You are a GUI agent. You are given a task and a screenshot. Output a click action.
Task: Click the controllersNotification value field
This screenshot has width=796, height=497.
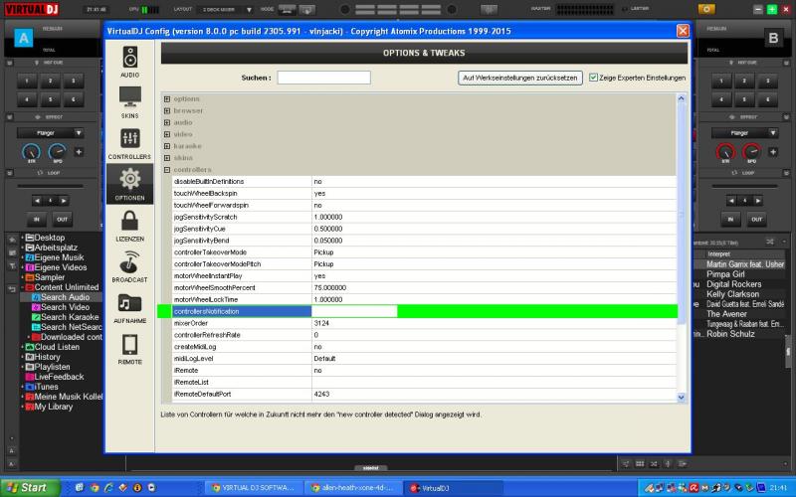[354, 311]
